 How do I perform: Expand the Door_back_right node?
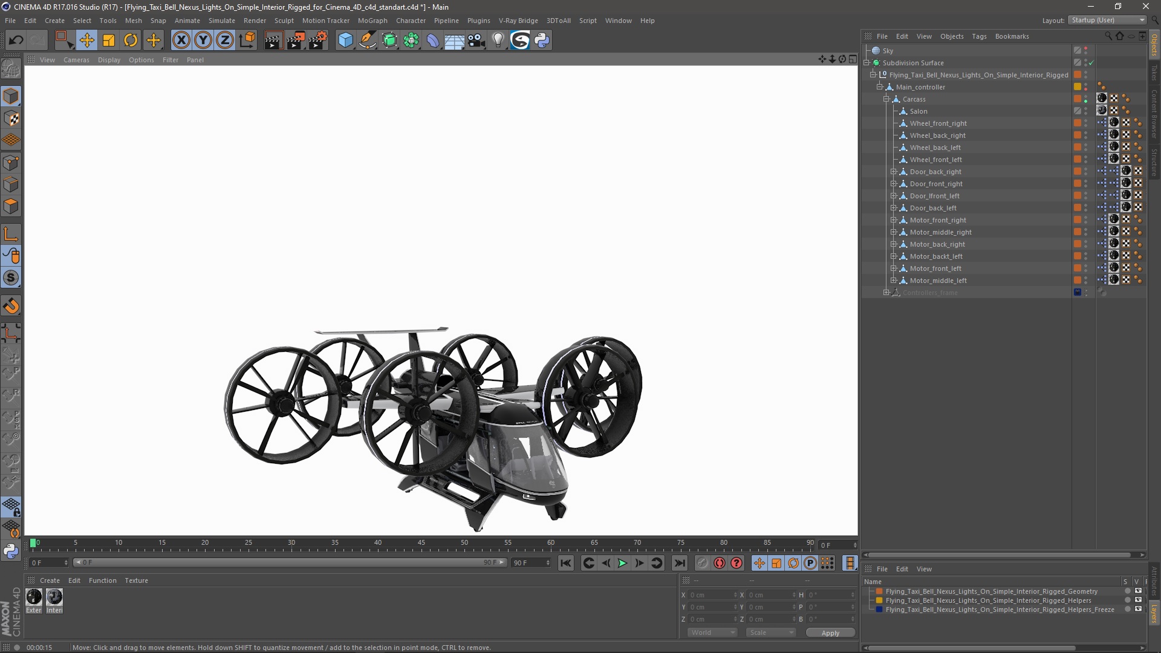point(894,172)
